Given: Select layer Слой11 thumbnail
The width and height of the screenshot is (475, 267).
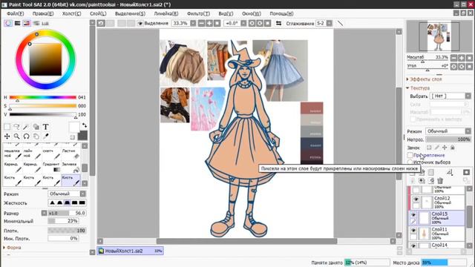Looking at the screenshot, I should click(x=425, y=234).
